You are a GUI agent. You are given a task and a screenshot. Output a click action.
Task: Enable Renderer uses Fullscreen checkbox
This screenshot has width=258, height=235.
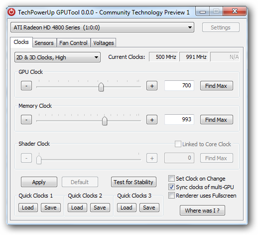tap(171, 196)
